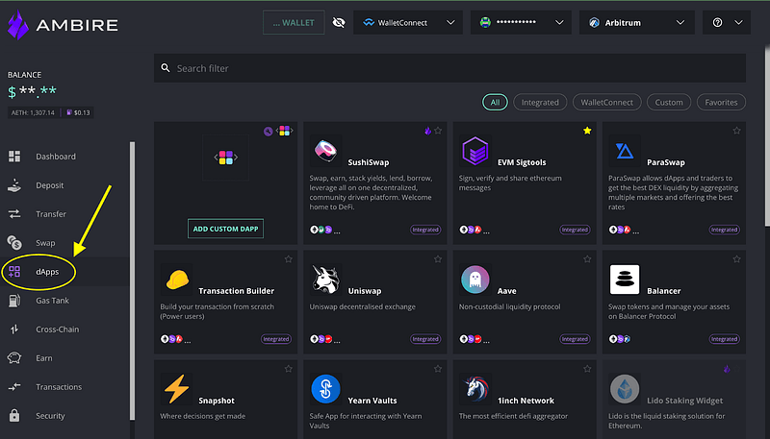Click SushiSwap Integrated badge
Screen dimensions: 770x439
[425, 230]
